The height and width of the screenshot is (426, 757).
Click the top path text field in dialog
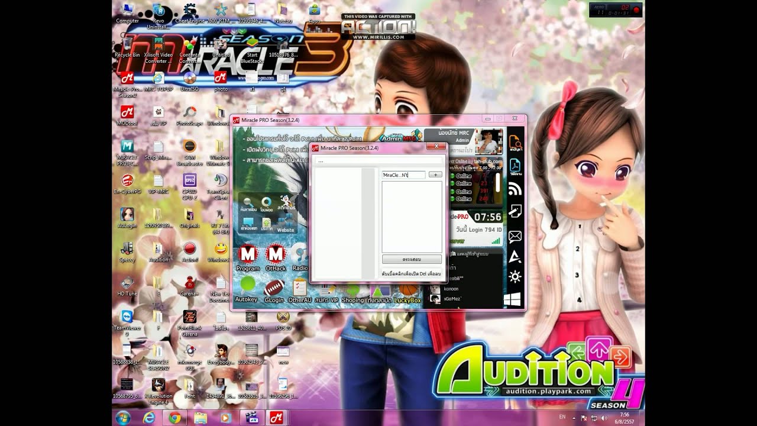tap(379, 160)
